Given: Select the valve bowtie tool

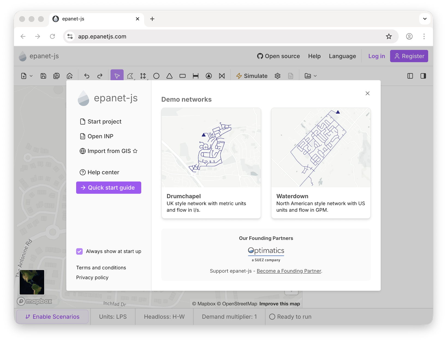Looking at the screenshot, I should [x=222, y=76].
